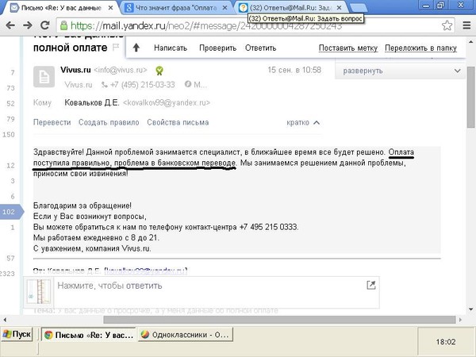476x357 pixels.
Task: Go back with the browser back arrow
Action: pos(10,25)
